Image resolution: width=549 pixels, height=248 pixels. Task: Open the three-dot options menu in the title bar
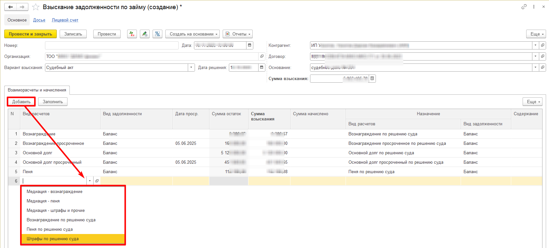tap(534, 7)
